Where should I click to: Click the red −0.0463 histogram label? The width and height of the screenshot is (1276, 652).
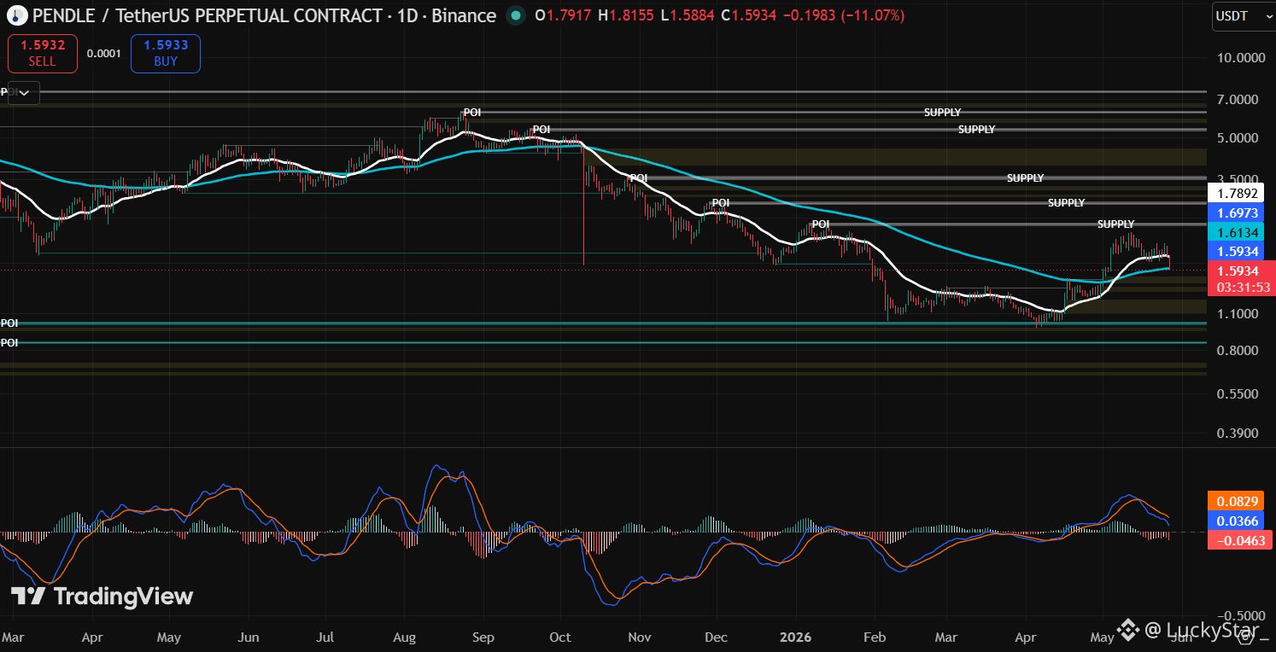pos(1240,539)
